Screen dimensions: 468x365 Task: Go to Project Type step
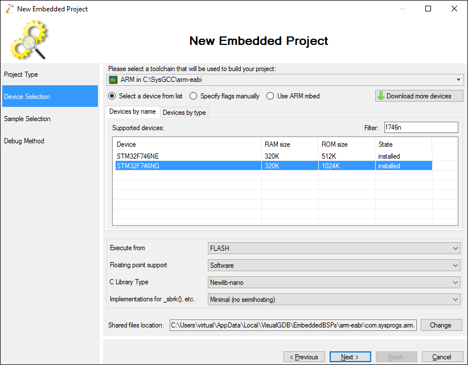(50, 74)
